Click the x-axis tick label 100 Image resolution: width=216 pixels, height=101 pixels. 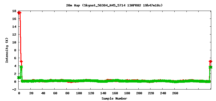click(x=78, y=93)
